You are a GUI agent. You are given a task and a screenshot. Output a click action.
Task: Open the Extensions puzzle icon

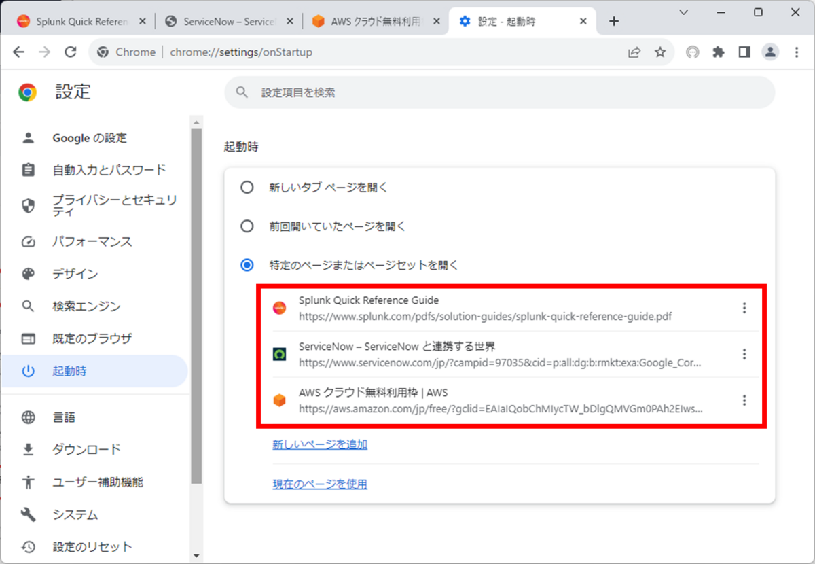(x=719, y=52)
